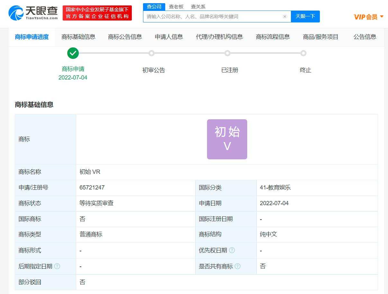Go to 申请人信息 tab
The width and height of the screenshot is (388, 294).
click(x=169, y=37)
